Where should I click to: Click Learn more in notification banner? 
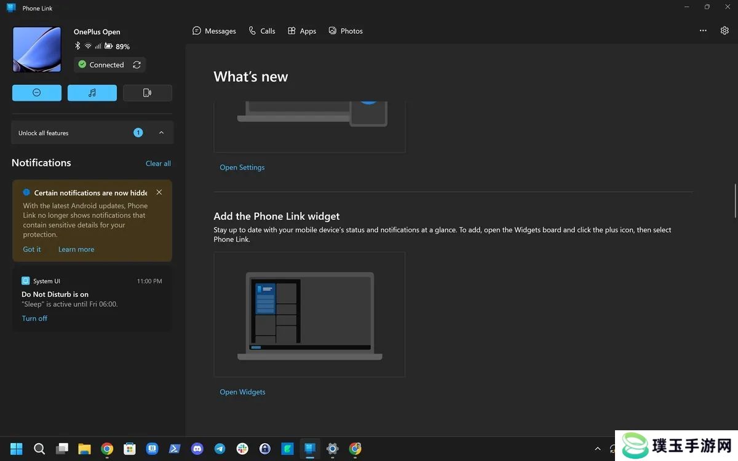click(x=76, y=250)
